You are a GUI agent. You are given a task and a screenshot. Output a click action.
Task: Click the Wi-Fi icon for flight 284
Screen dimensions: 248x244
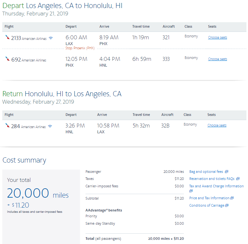pyautogui.click(x=50, y=126)
